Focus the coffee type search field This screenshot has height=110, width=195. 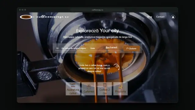click(74, 48)
